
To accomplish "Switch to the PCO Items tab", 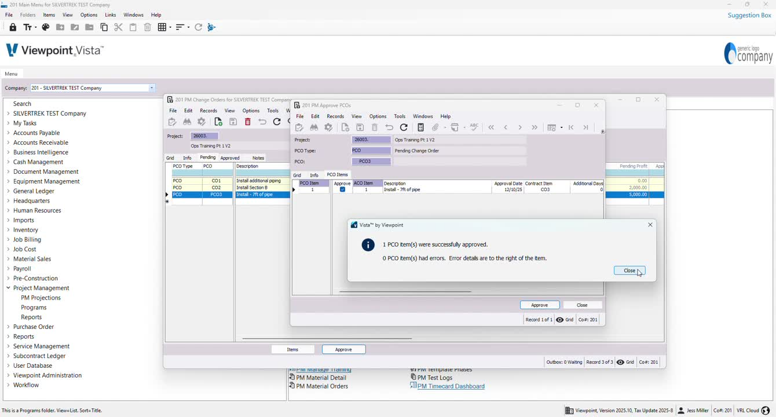I will (337, 174).
